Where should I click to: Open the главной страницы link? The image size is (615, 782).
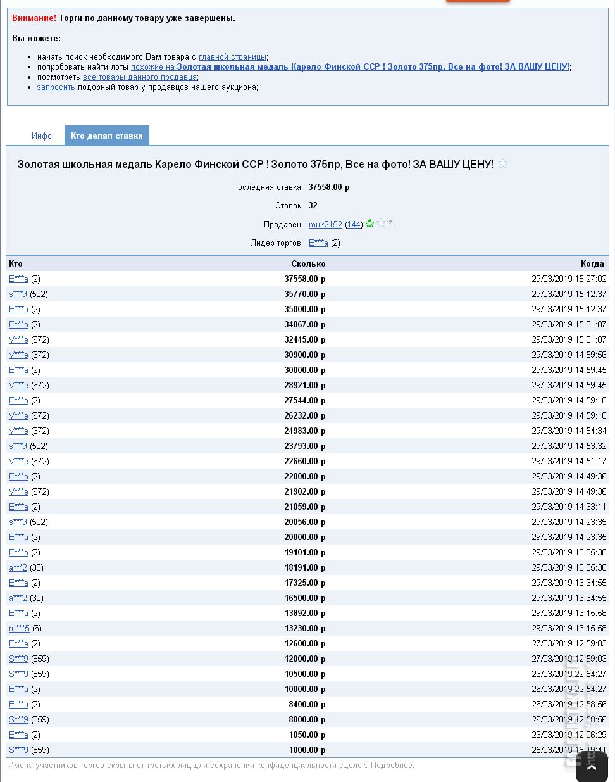pos(233,57)
